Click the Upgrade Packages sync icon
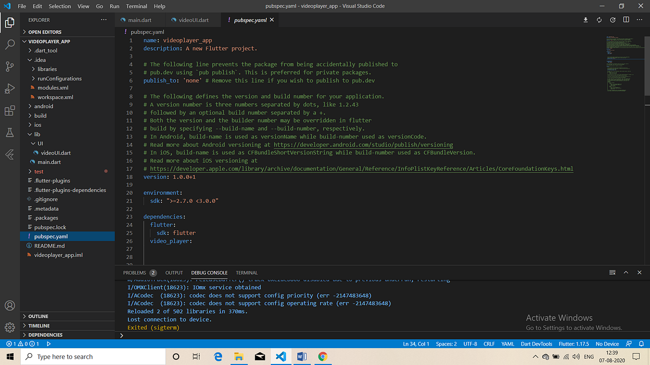 (x=599, y=20)
